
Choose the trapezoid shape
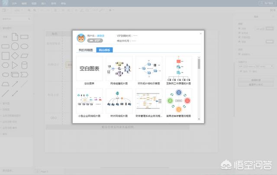pyautogui.click(x=6, y=84)
